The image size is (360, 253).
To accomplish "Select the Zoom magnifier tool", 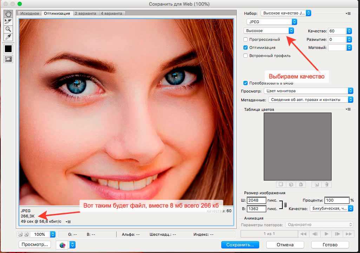I will tap(8, 29).
